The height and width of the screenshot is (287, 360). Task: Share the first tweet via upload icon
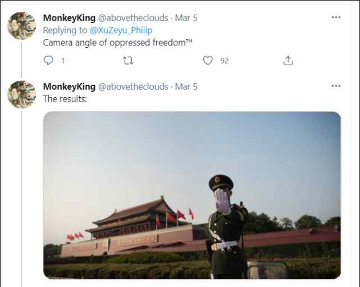(x=288, y=61)
